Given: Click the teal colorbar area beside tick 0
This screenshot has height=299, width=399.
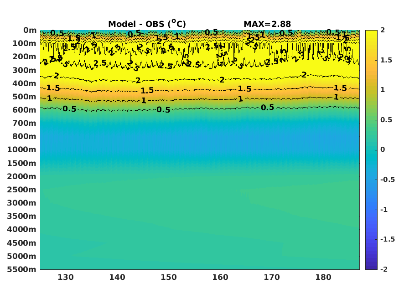Looking at the screenshot, I should click(x=371, y=149).
